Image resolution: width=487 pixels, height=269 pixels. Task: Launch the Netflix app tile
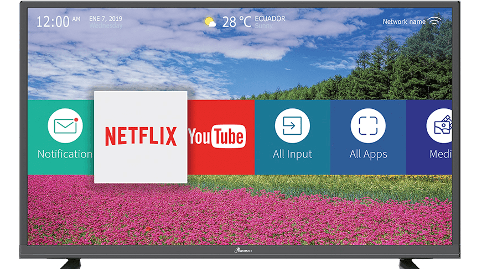click(x=141, y=137)
